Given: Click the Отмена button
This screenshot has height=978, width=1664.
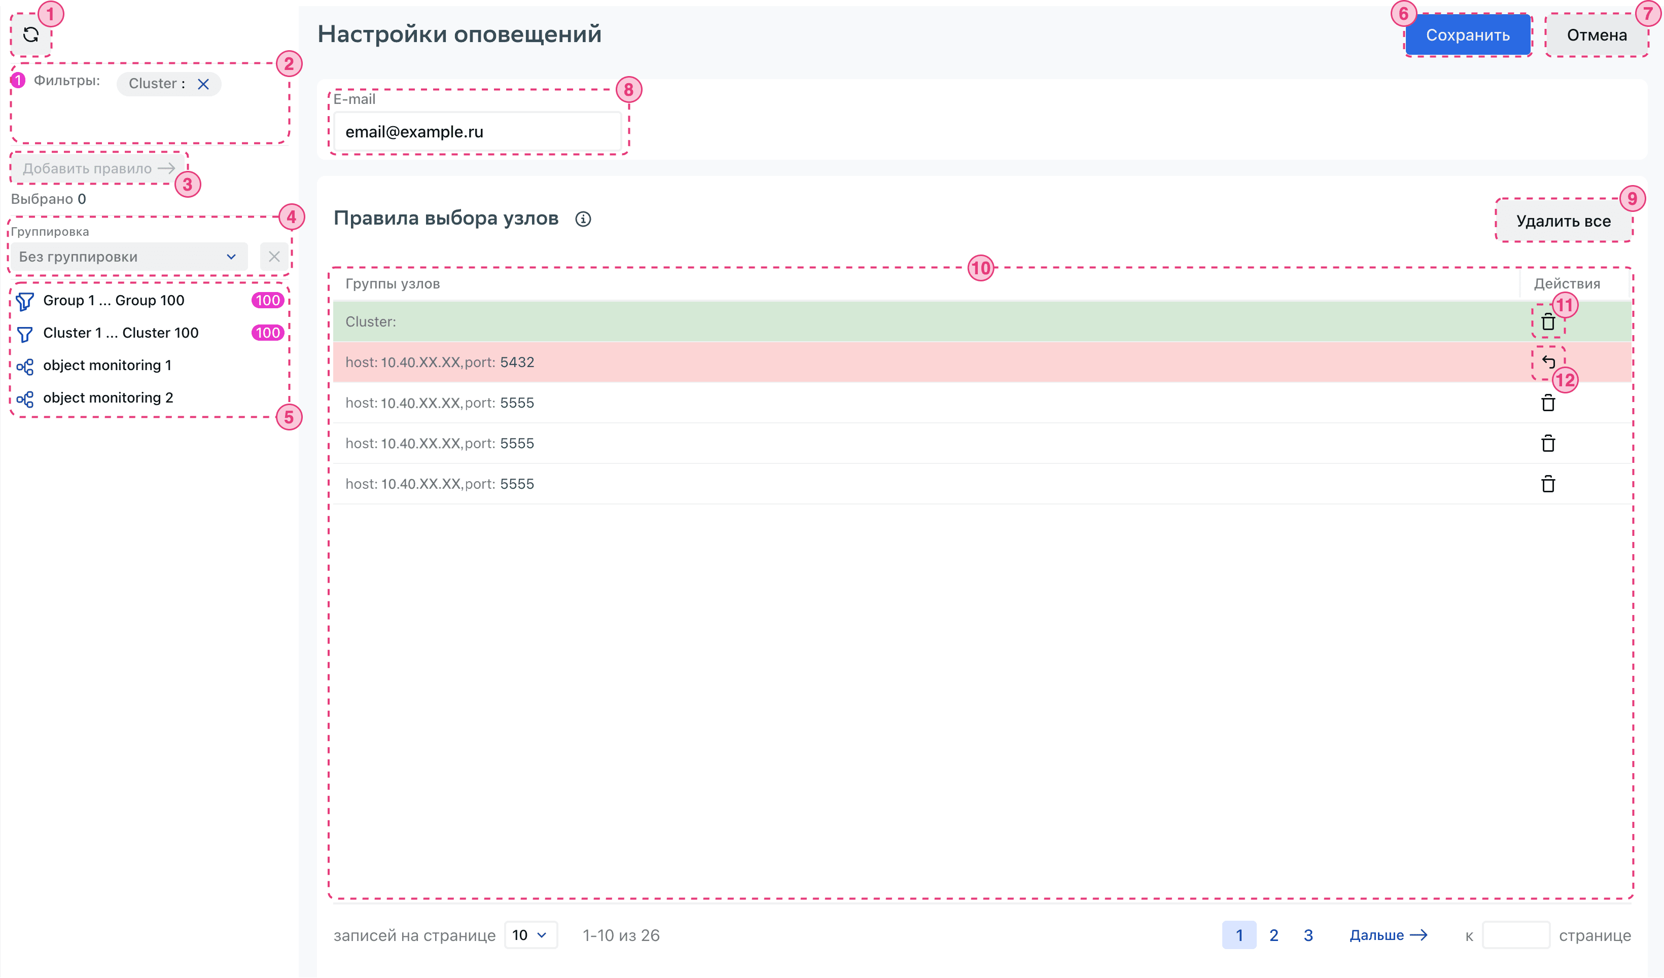Looking at the screenshot, I should pos(1596,35).
